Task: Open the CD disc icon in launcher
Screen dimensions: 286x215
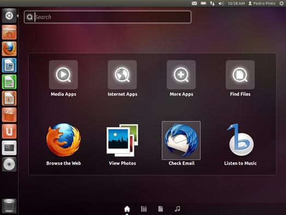Action: (9, 164)
